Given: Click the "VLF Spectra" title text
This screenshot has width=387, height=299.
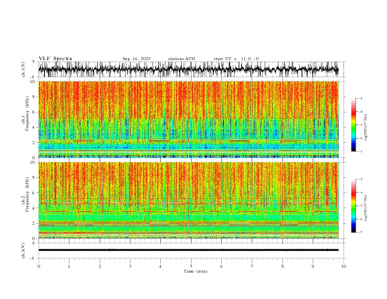Looking at the screenshot, I should click(55, 59).
